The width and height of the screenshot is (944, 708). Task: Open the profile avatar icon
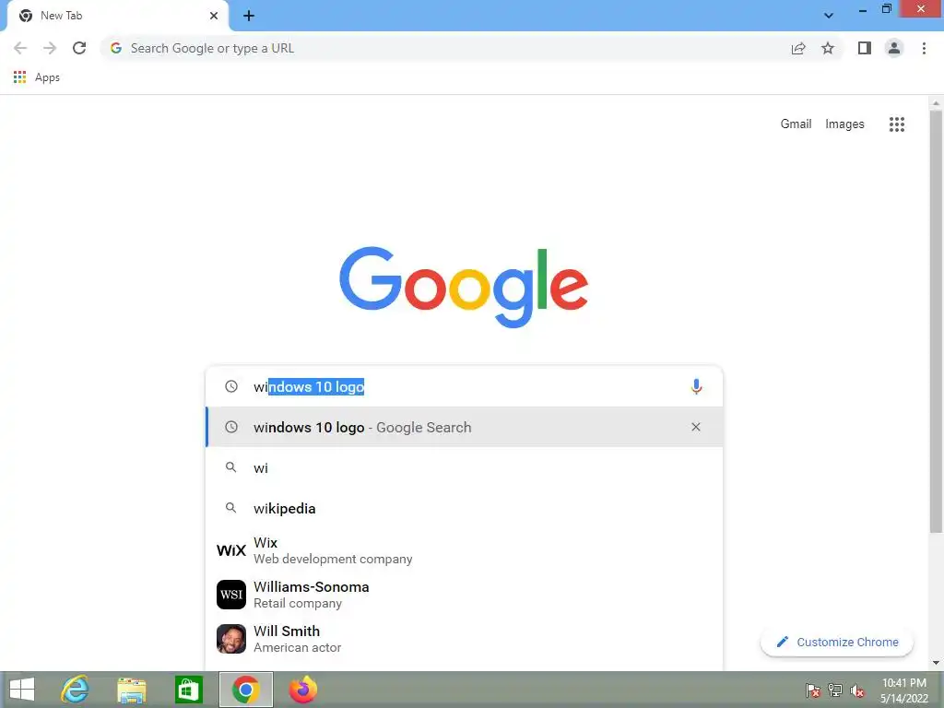pyautogui.click(x=894, y=48)
